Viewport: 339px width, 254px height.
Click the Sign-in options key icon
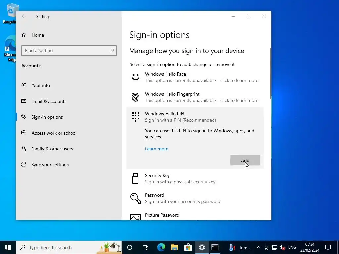(x=24, y=117)
